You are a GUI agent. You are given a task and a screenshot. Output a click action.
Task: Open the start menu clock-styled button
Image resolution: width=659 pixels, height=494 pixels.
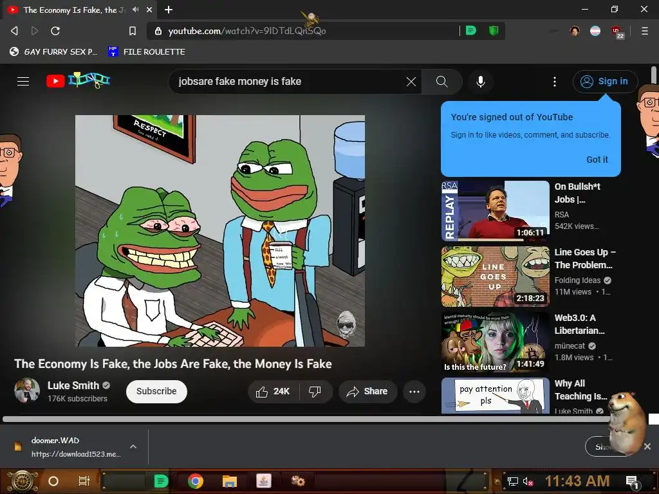click(x=22, y=481)
